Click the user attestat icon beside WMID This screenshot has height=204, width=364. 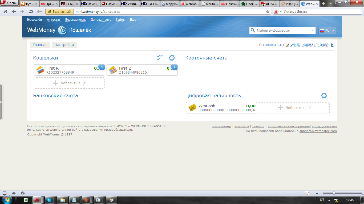(287, 45)
